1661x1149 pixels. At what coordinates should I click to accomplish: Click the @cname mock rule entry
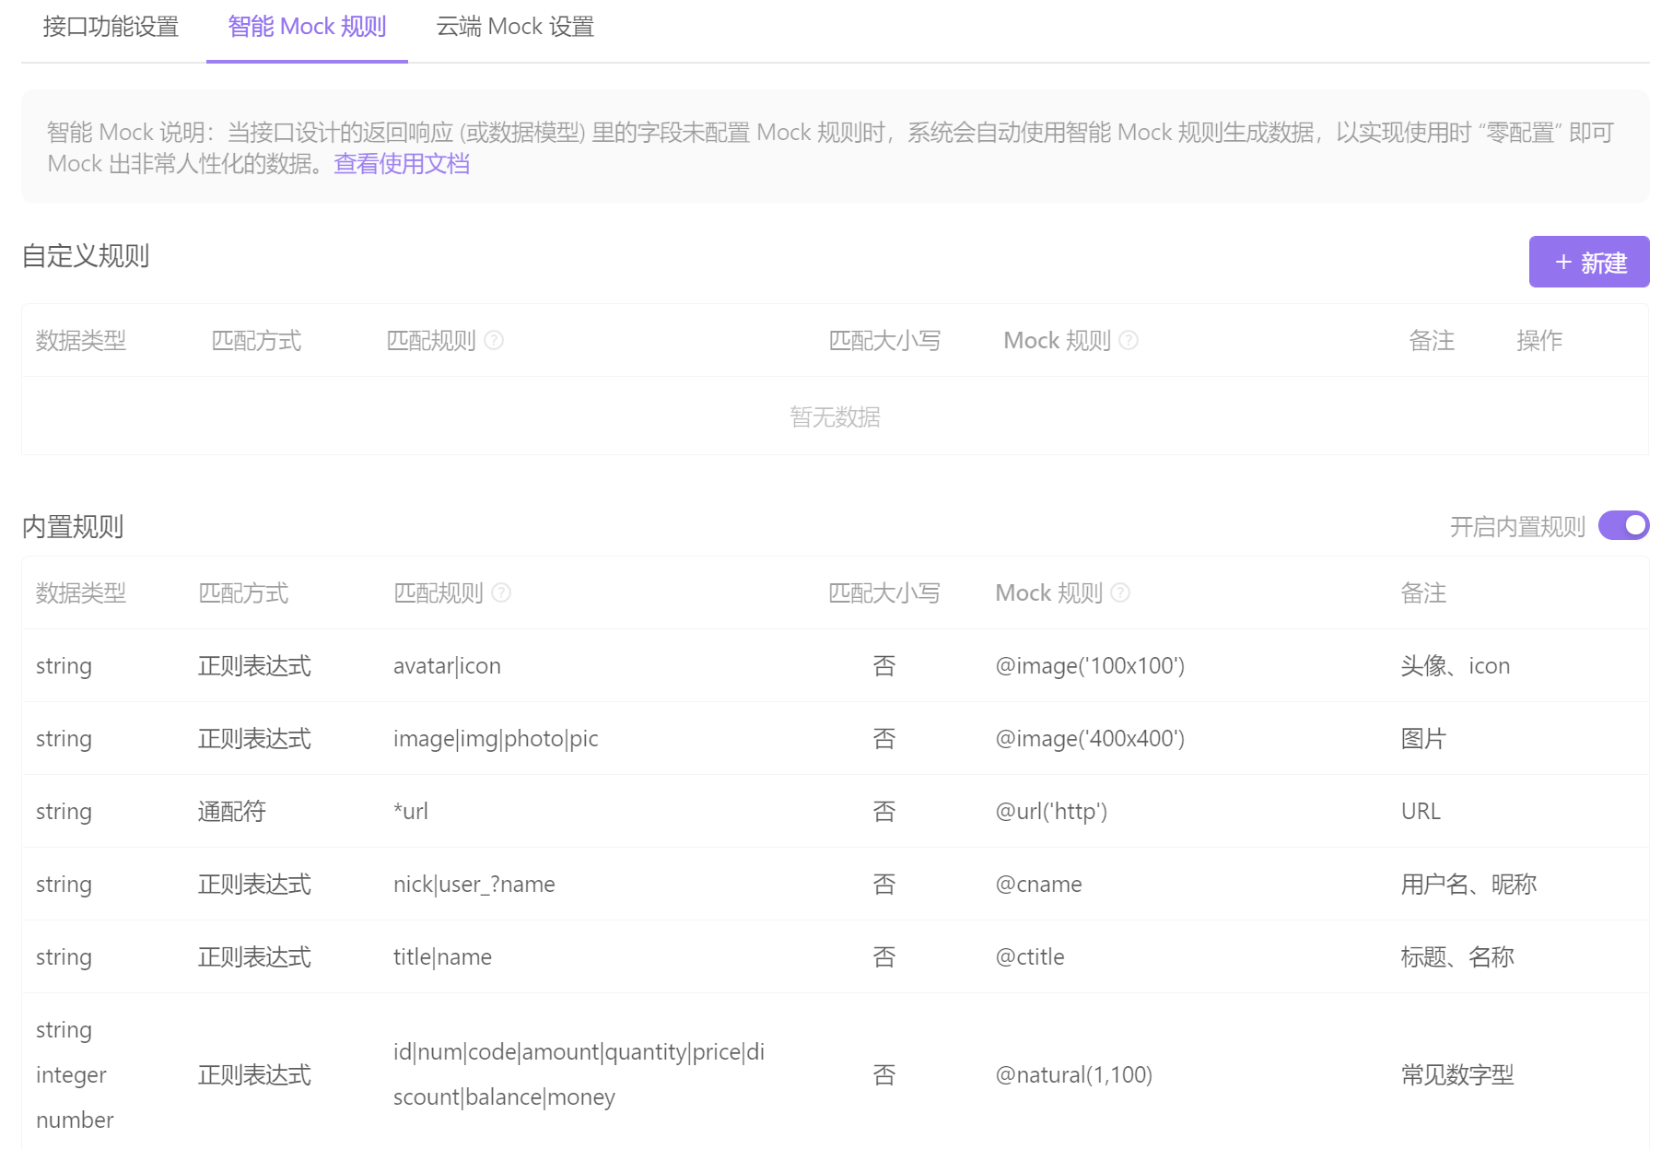tap(1039, 884)
